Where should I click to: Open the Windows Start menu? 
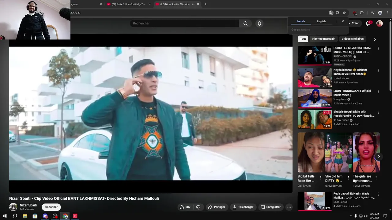pos(5,216)
